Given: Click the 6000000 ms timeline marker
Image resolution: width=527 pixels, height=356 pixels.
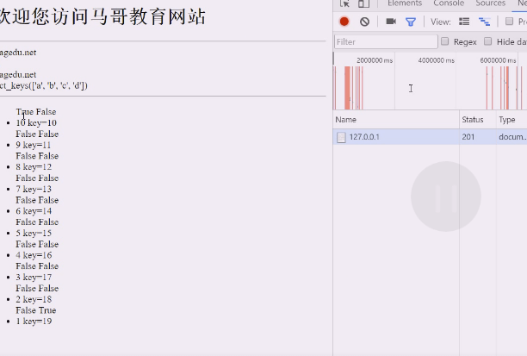Looking at the screenshot, I should coord(498,60).
